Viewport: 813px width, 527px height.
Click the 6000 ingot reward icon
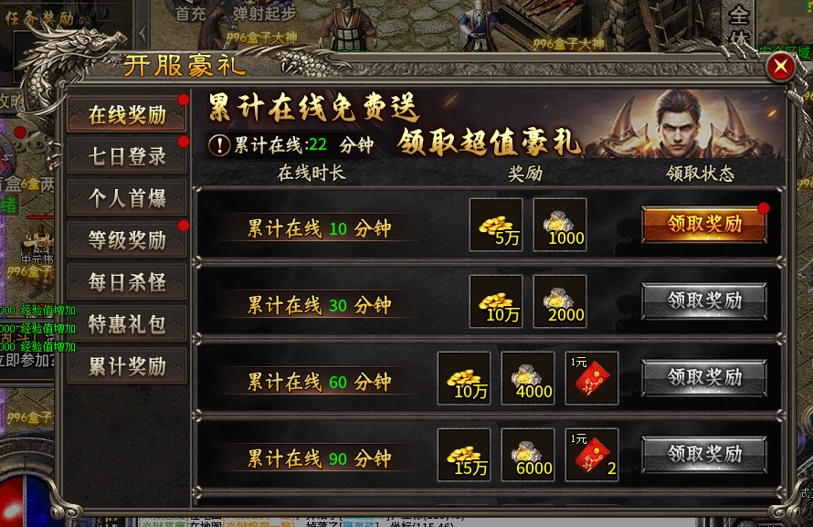click(528, 455)
